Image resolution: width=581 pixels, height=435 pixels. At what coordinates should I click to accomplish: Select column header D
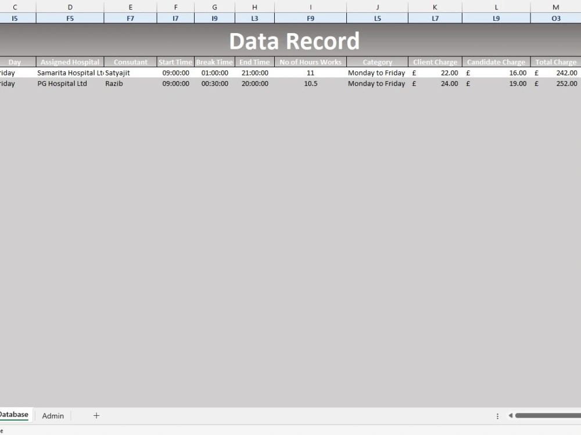click(x=70, y=7)
